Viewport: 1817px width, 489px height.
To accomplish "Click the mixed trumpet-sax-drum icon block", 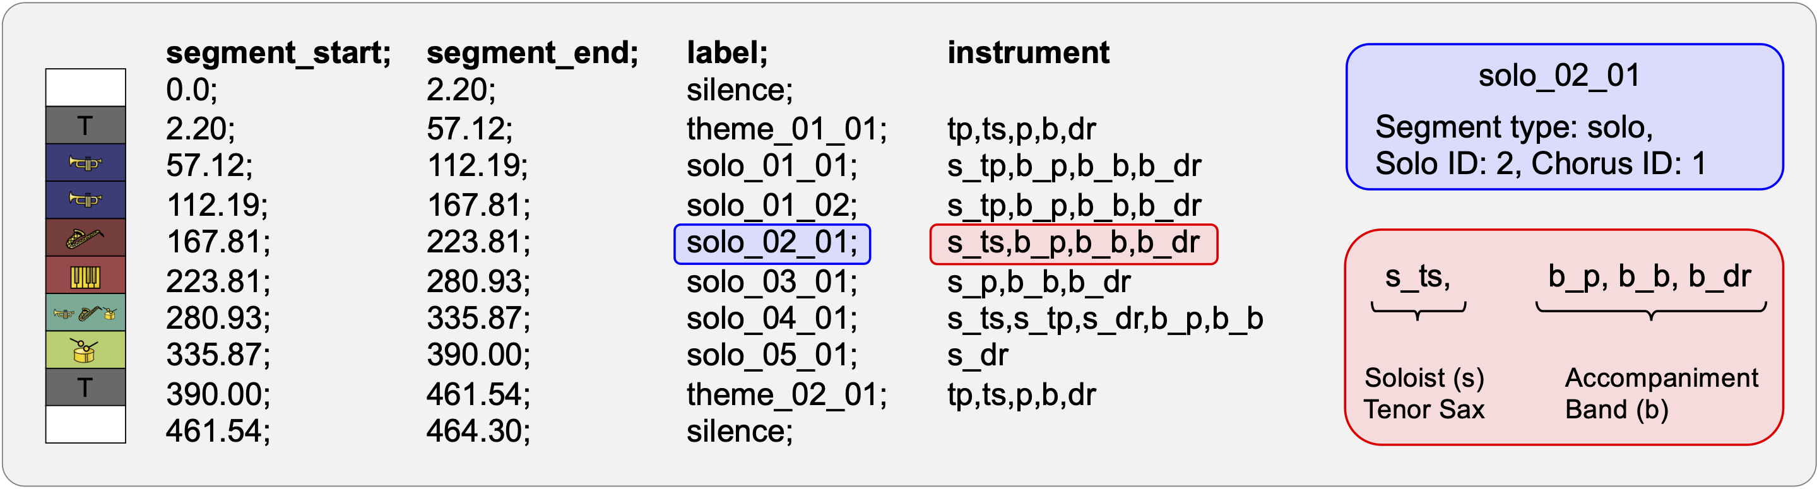I will tap(85, 312).
